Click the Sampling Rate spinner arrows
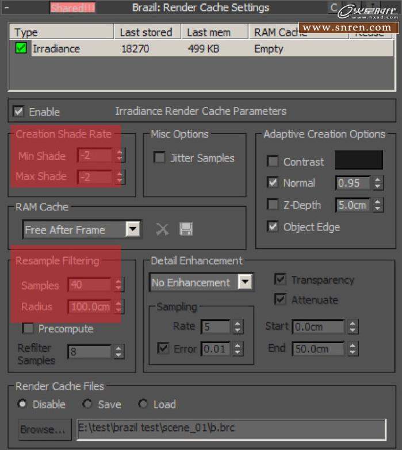The width and height of the screenshot is (402, 450). pyautogui.click(x=238, y=326)
